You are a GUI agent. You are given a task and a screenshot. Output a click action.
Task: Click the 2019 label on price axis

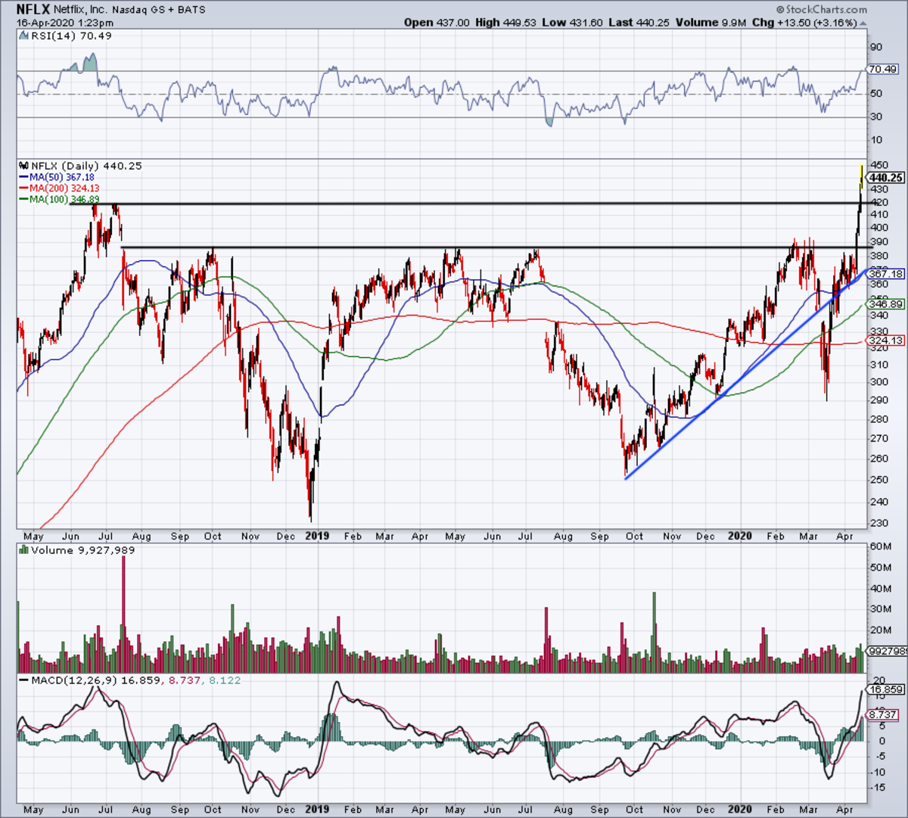pos(316,536)
